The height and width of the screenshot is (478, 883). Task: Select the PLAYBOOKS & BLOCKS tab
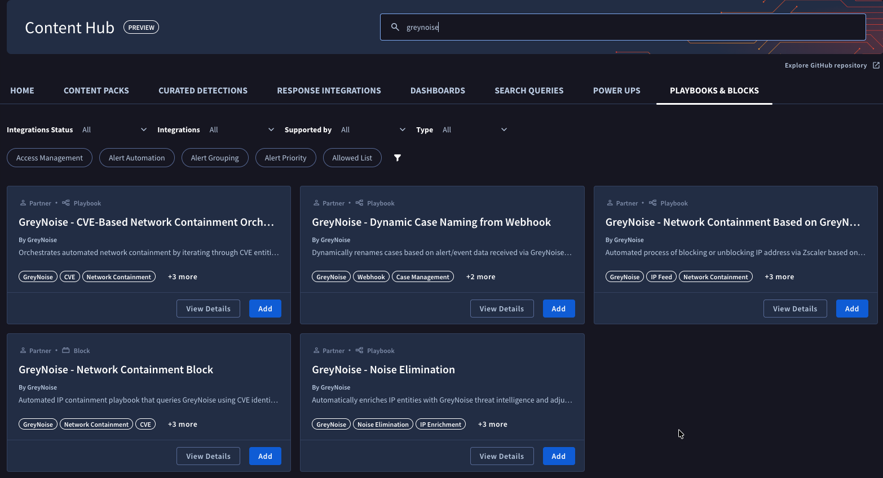click(x=714, y=91)
